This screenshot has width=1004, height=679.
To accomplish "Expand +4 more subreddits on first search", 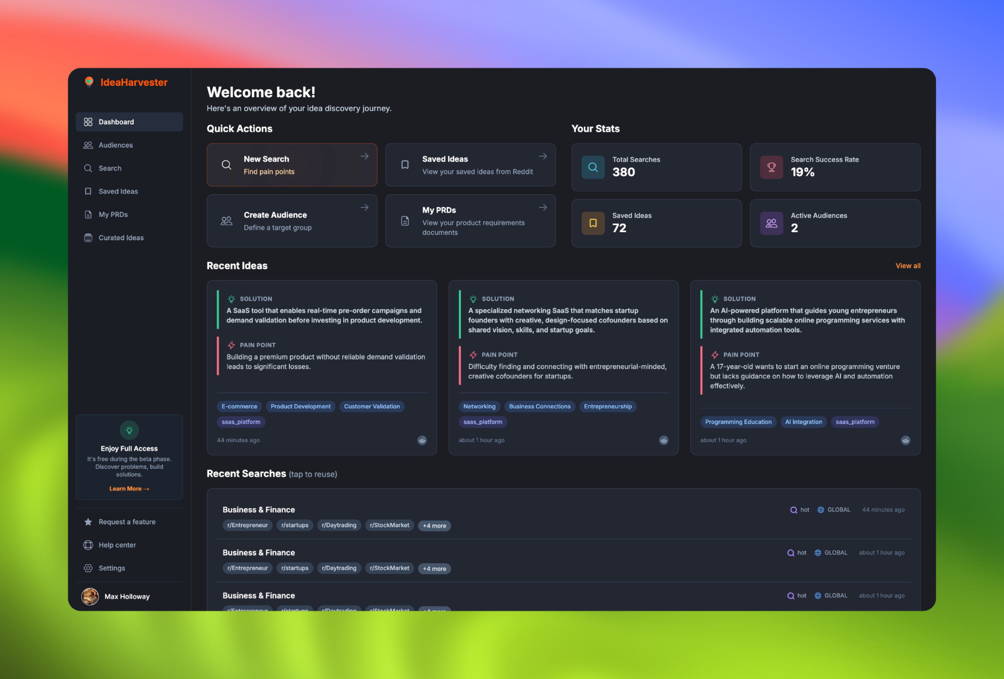I will tap(434, 526).
